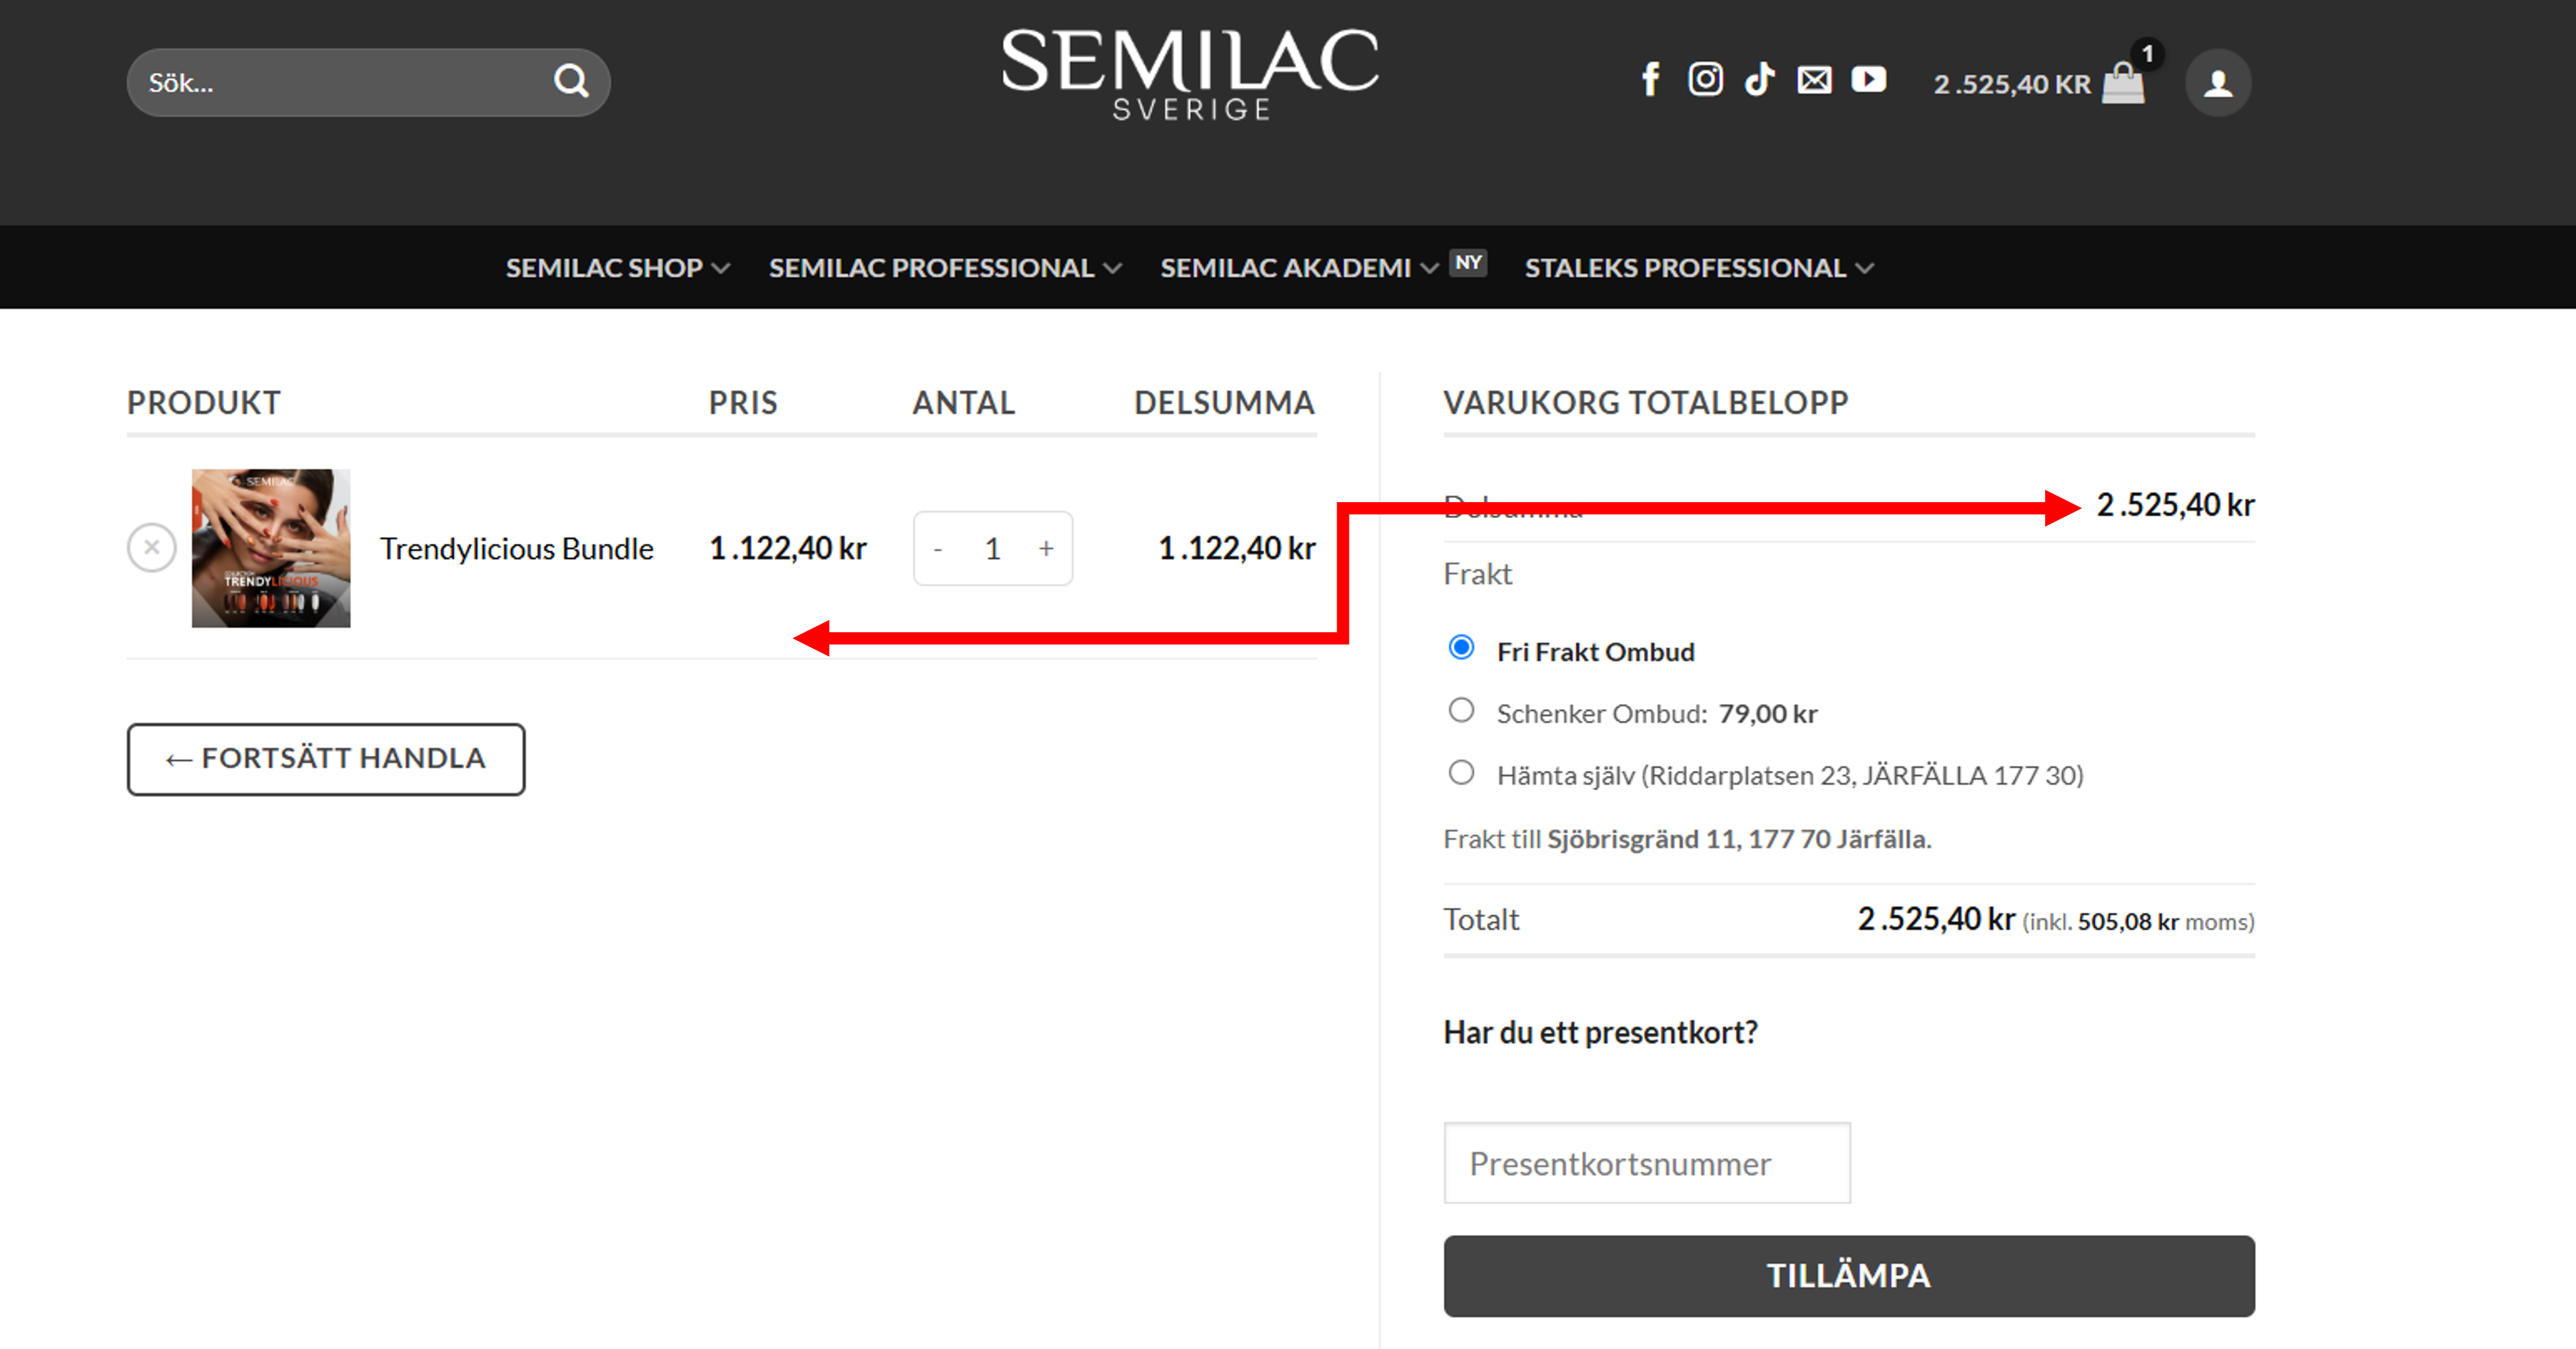Click the Fortsätt Handla button
This screenshot has width=2576, height=1349.
tap(326, 759)
